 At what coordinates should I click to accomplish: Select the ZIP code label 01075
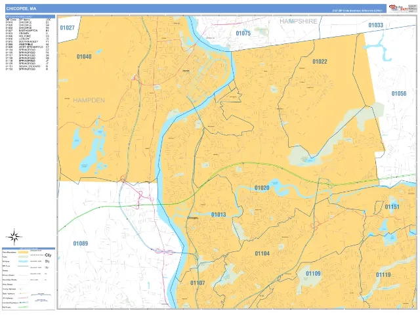click(x=243, y=33)
